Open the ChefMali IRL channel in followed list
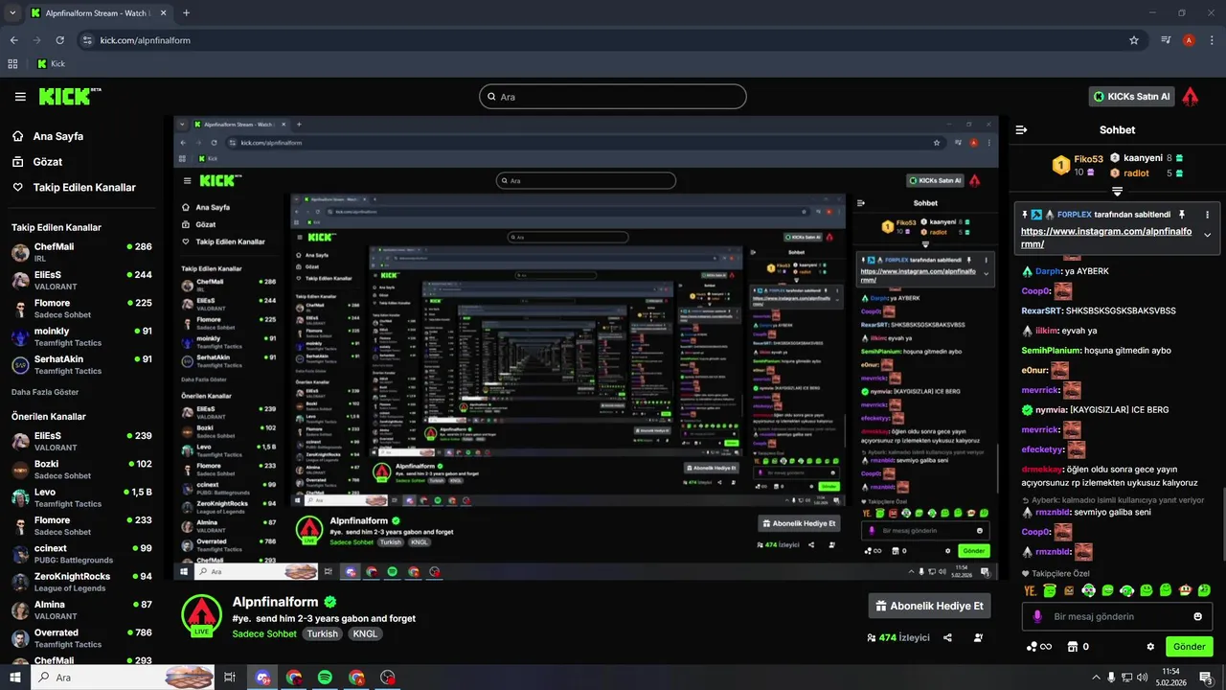 tap(81, 252)
